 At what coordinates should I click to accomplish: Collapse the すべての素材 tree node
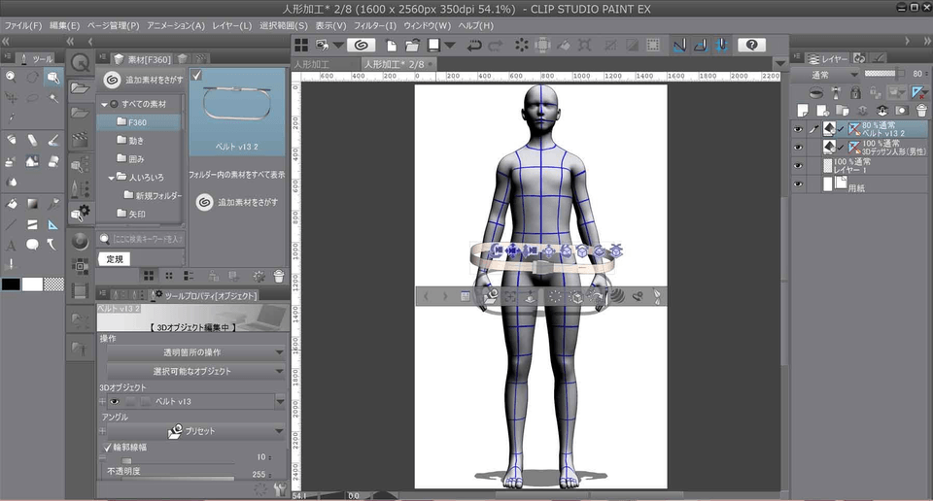(104, 104)
